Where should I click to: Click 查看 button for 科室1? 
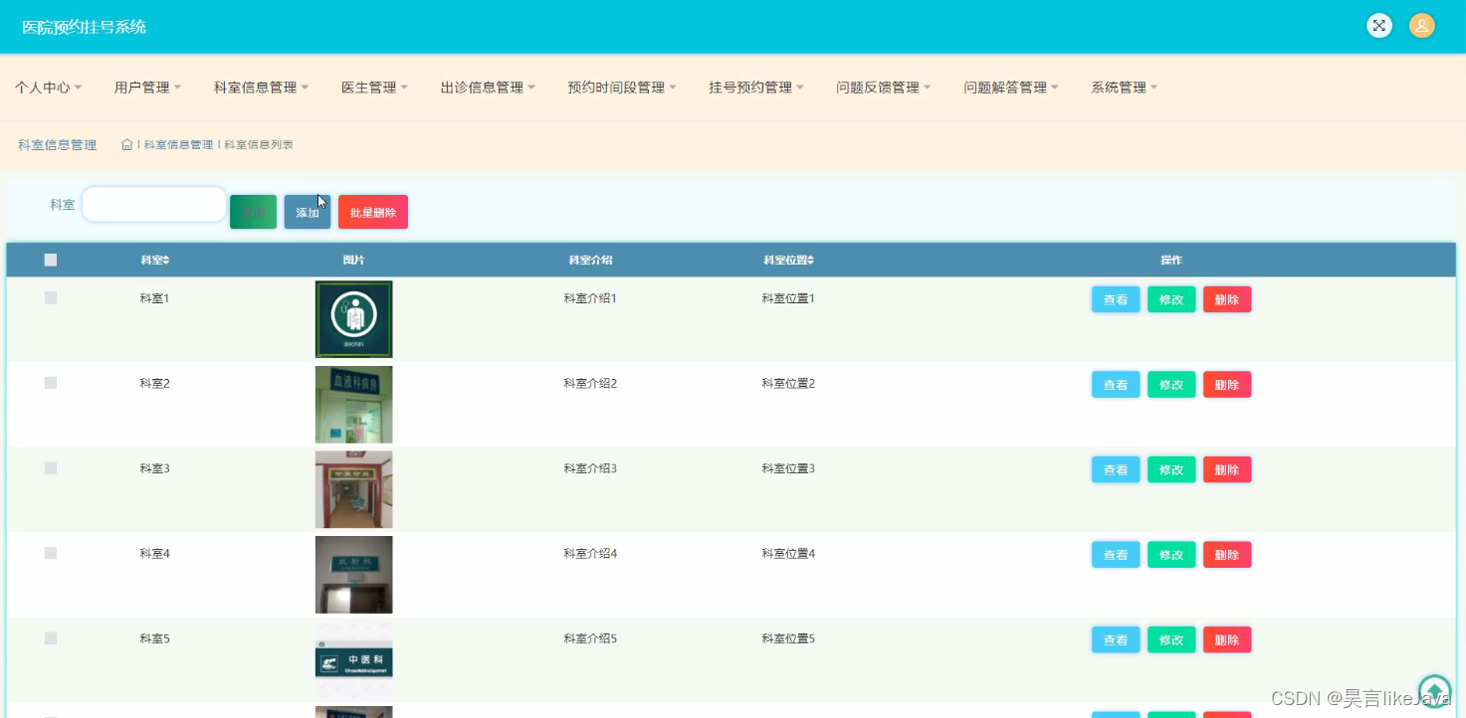(x=1116, y=299)
